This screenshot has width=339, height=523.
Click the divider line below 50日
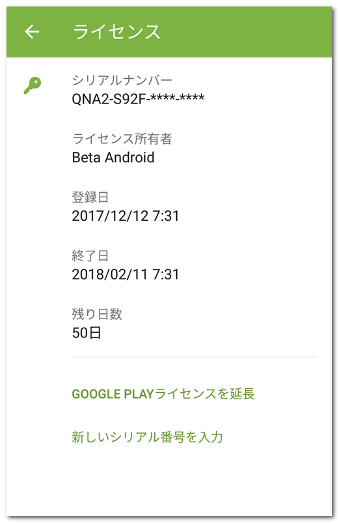[195, 357]
